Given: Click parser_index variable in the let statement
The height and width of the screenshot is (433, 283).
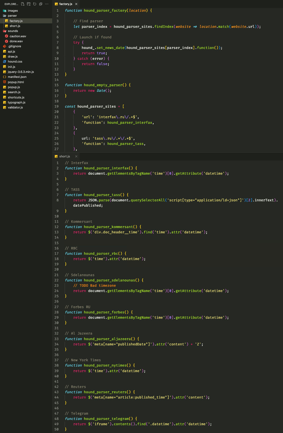Looking at the screenshot, I should pos(95,26).
